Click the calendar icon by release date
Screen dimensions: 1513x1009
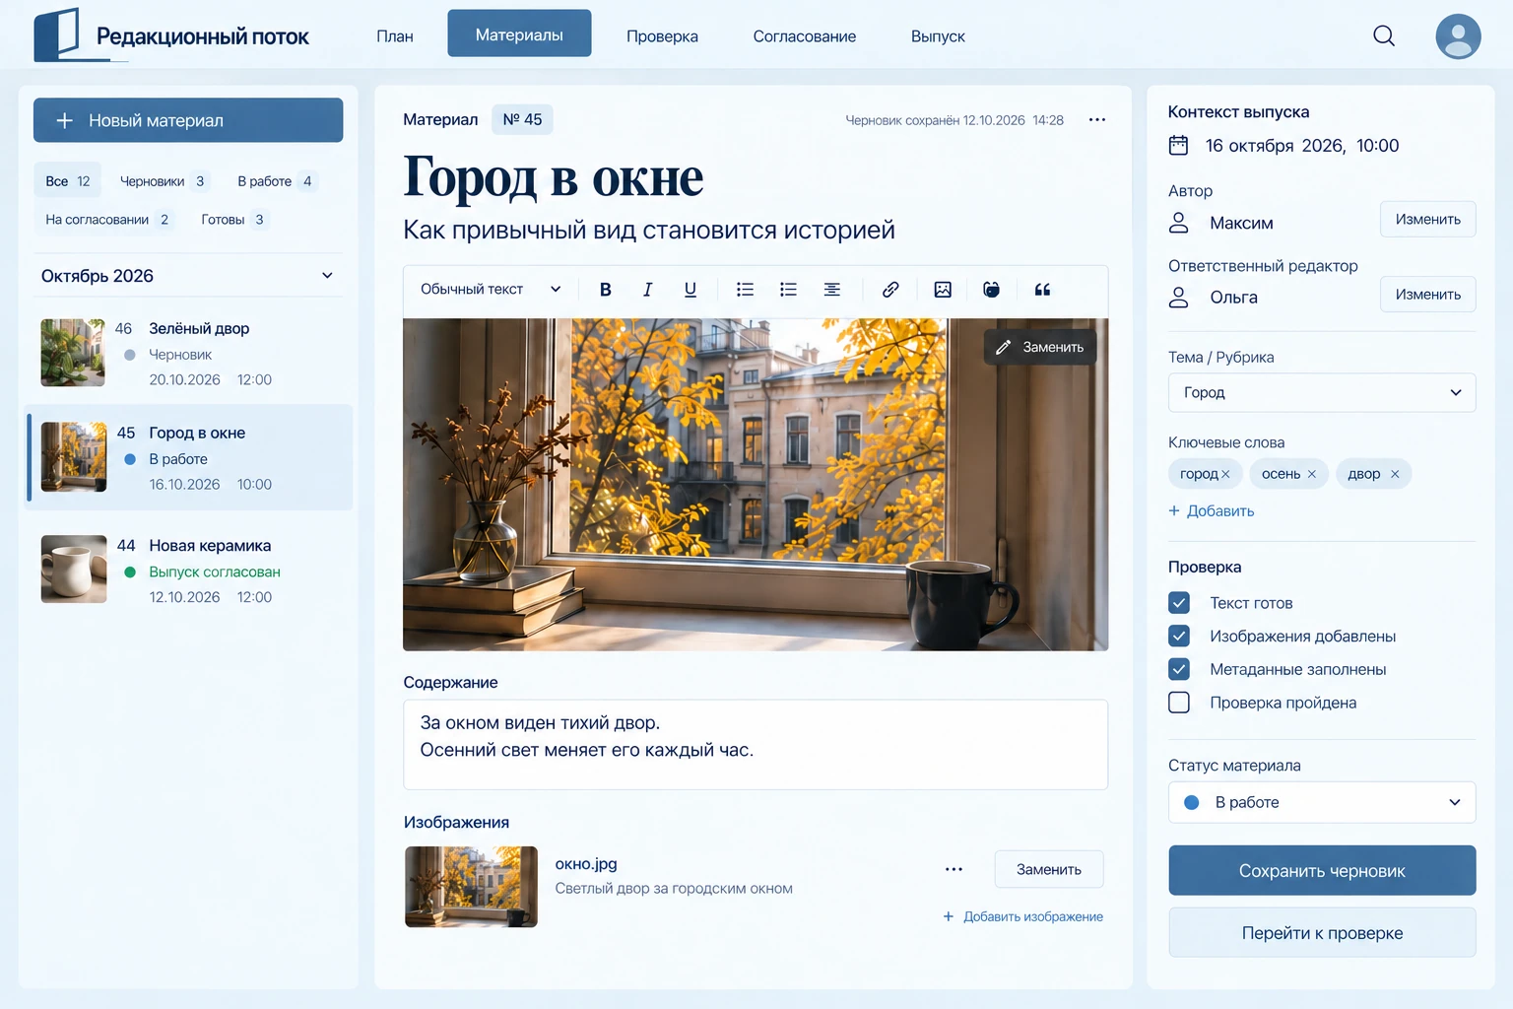(1178, 146)
